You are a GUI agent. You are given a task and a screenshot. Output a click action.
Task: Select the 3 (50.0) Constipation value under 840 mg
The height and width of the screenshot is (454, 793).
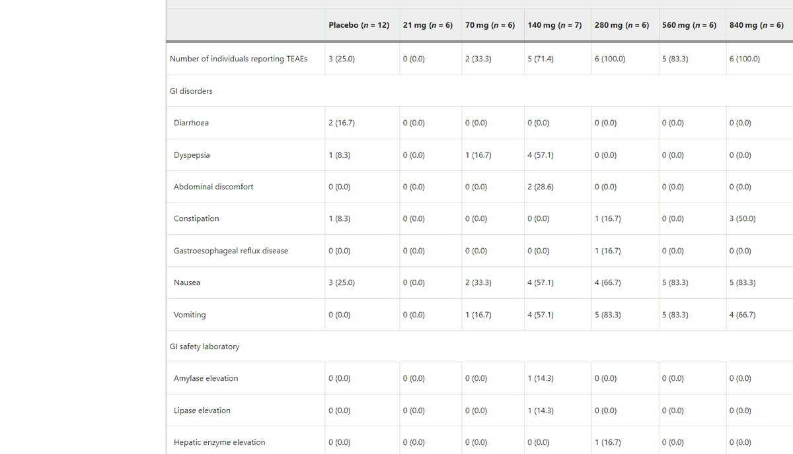[x=742, y=218]
